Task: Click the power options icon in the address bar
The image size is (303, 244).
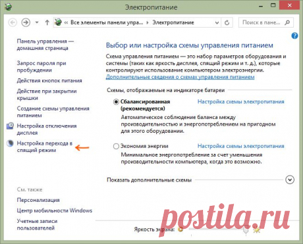Action: coord(58,22)
